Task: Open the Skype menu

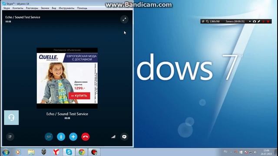Action: [7, 8]
